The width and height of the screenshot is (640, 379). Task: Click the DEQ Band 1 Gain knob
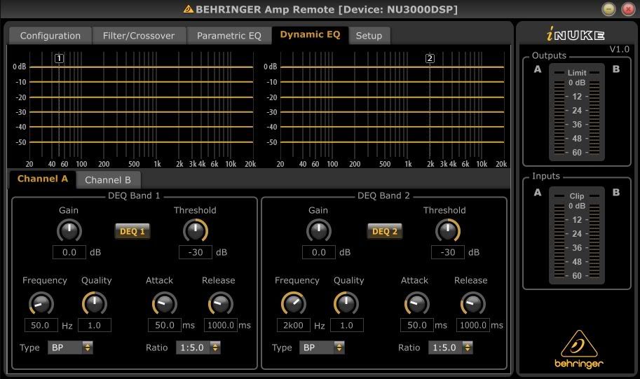69,230
